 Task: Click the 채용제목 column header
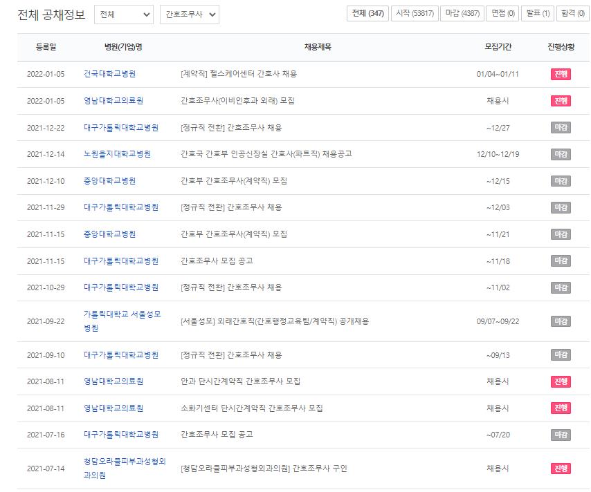(318, 47)
